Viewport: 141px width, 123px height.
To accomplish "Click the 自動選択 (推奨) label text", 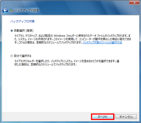I will pyautogui.click(x=24, y=31).
